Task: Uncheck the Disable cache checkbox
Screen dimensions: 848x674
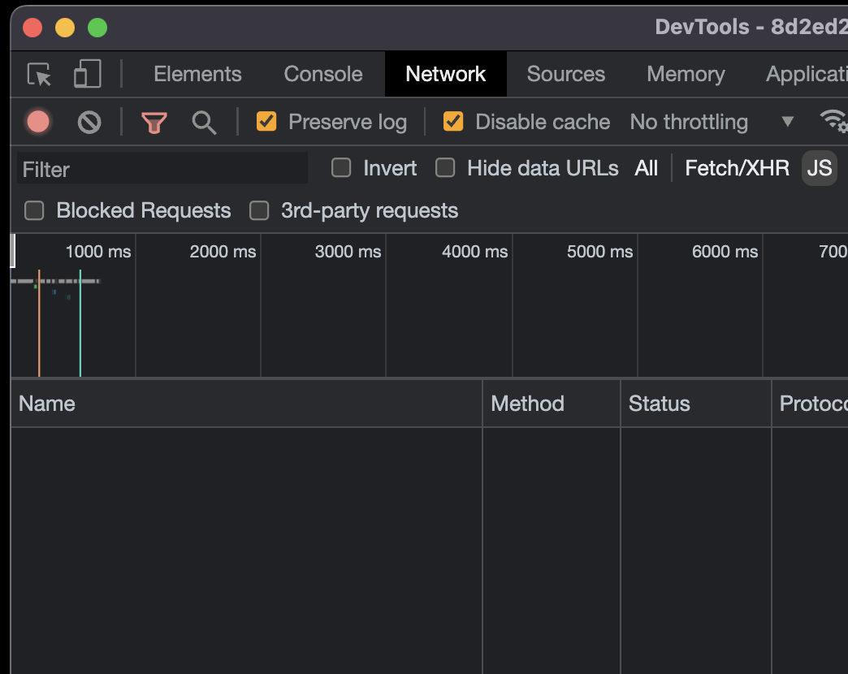Action: pos(453,122)
